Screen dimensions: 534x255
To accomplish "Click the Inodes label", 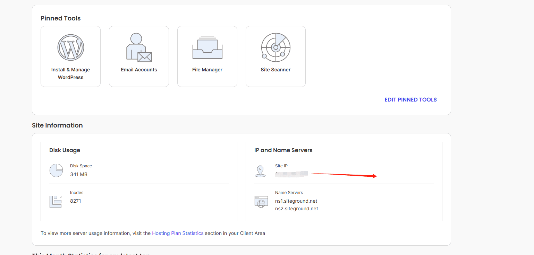I will click(77, 193).
